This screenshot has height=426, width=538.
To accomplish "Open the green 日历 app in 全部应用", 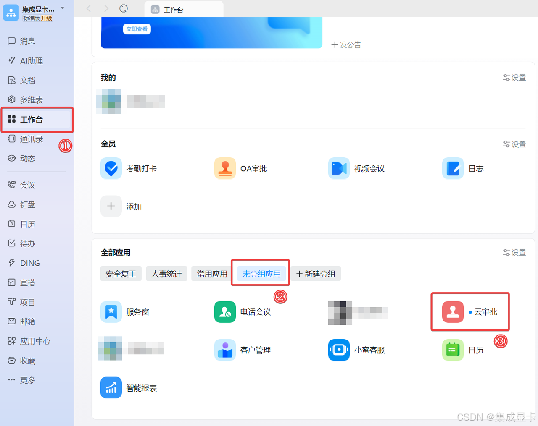I will pyautogui.click(x=463, y=350).
